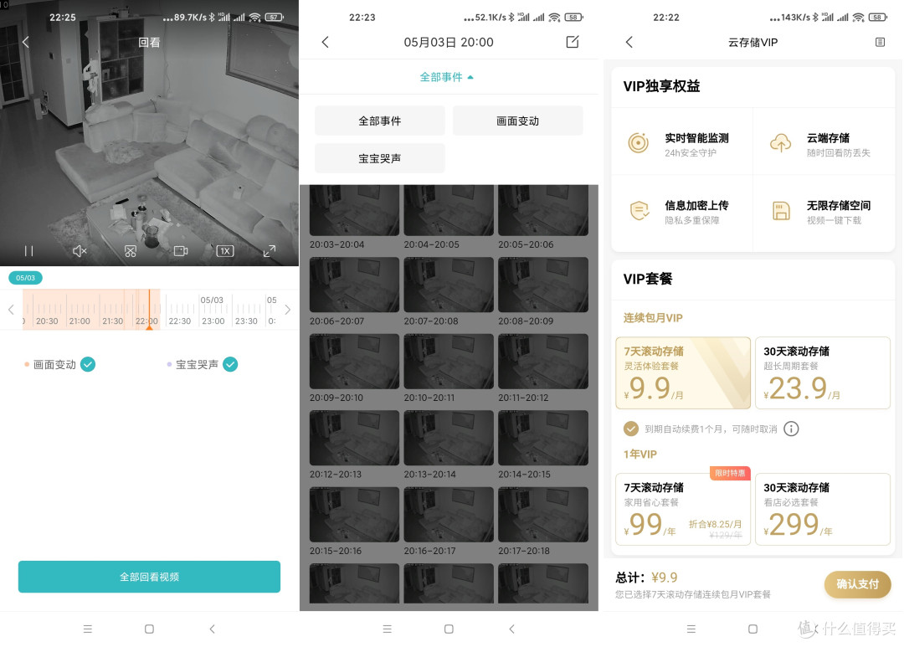
Task: Tap left phone's Android back navigation icon
Action: [x=212, y=629]
